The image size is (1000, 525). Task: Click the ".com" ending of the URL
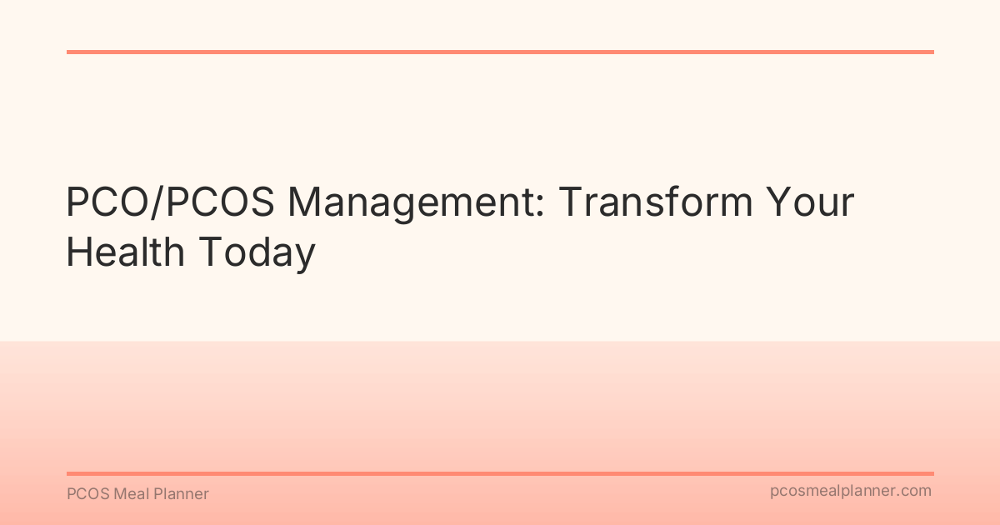[915, 492]
